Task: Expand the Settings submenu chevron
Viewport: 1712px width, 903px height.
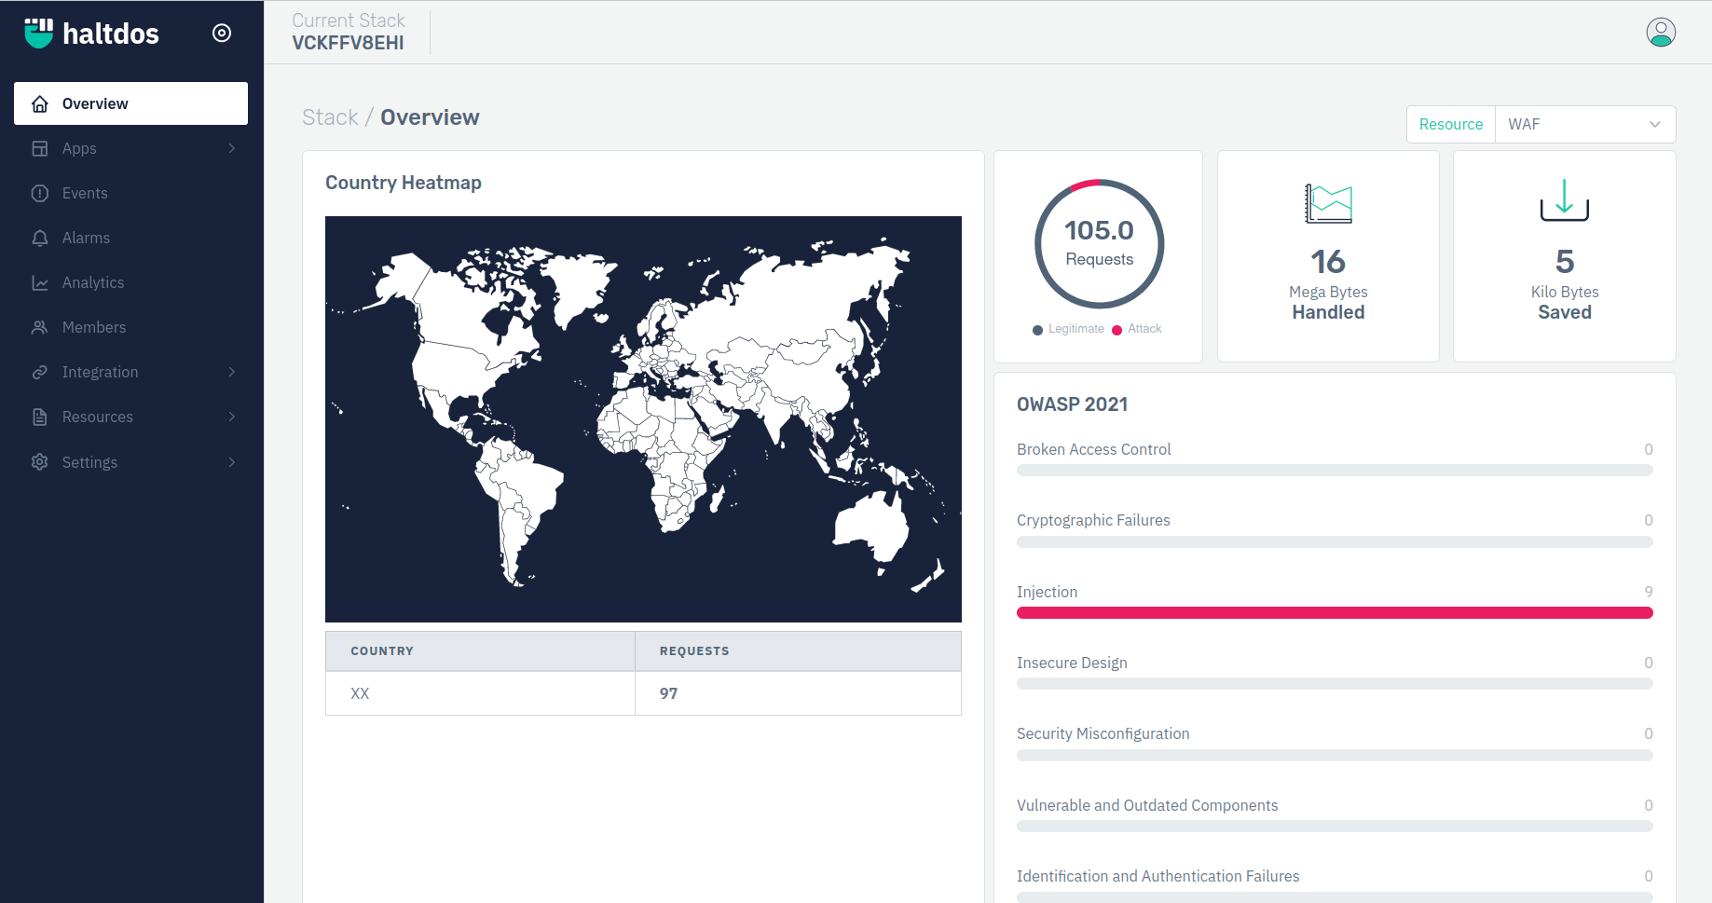Action: click(x=232, y=462)
